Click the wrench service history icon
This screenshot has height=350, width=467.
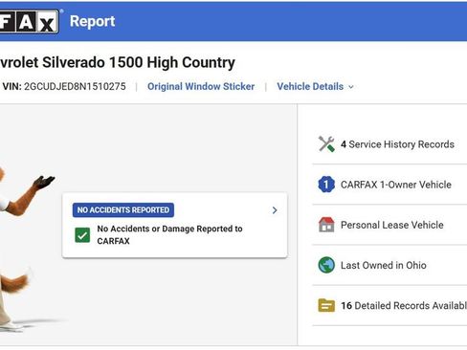(326, 144)
